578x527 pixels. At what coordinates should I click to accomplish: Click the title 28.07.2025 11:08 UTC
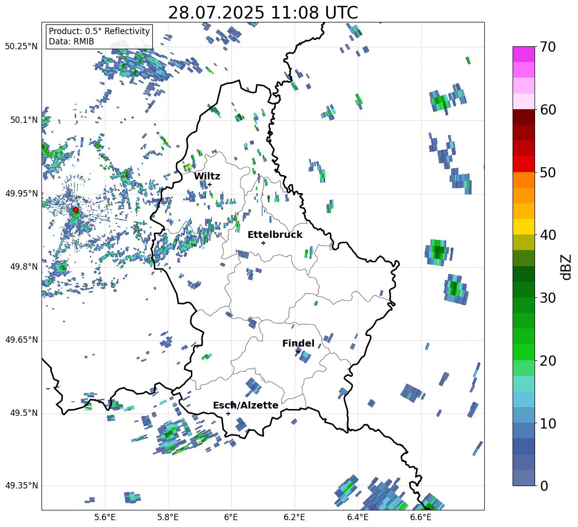pos(263,13)
